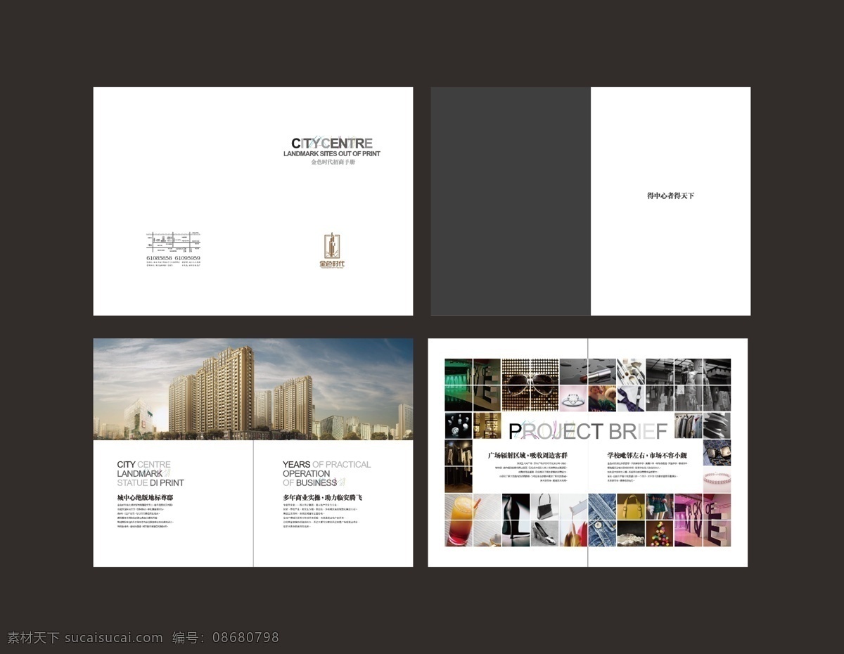Click the sunglasses photo in the collage

[530, 385]
